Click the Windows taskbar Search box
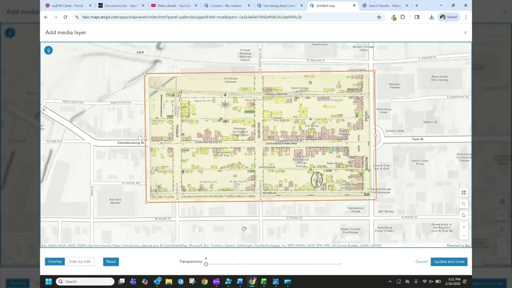This screenshot has width=512, height=288. click(x=85, y=282)
